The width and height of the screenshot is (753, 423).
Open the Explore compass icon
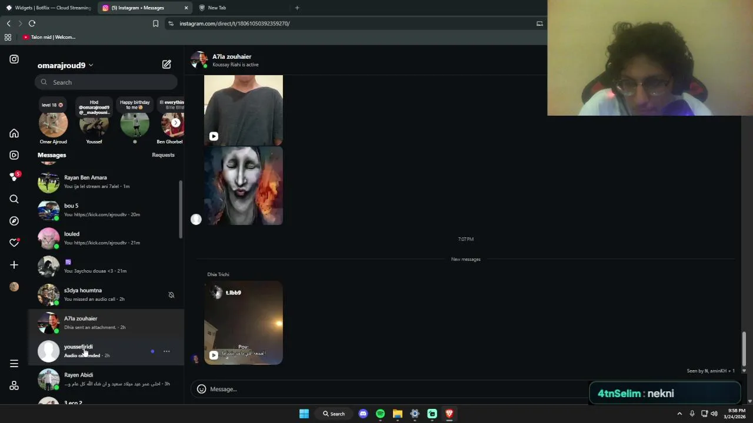click(x=14, y=221)
